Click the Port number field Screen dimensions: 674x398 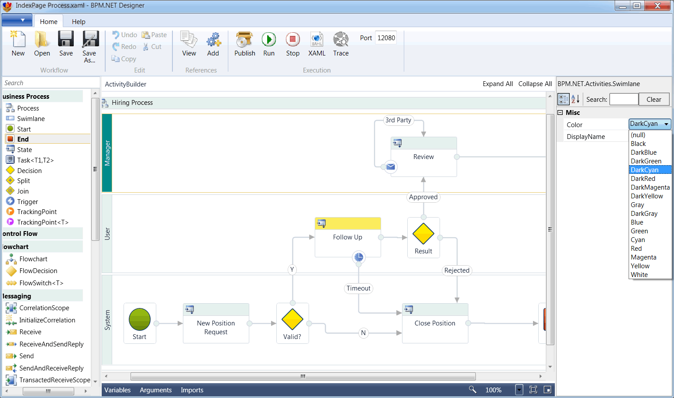tap(386, 38)
